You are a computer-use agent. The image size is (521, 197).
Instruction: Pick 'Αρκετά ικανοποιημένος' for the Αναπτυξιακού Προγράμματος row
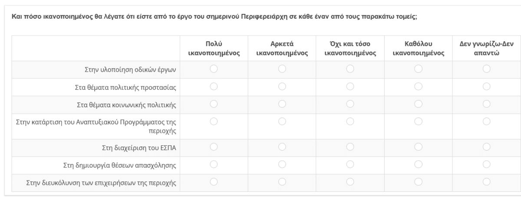282,121
